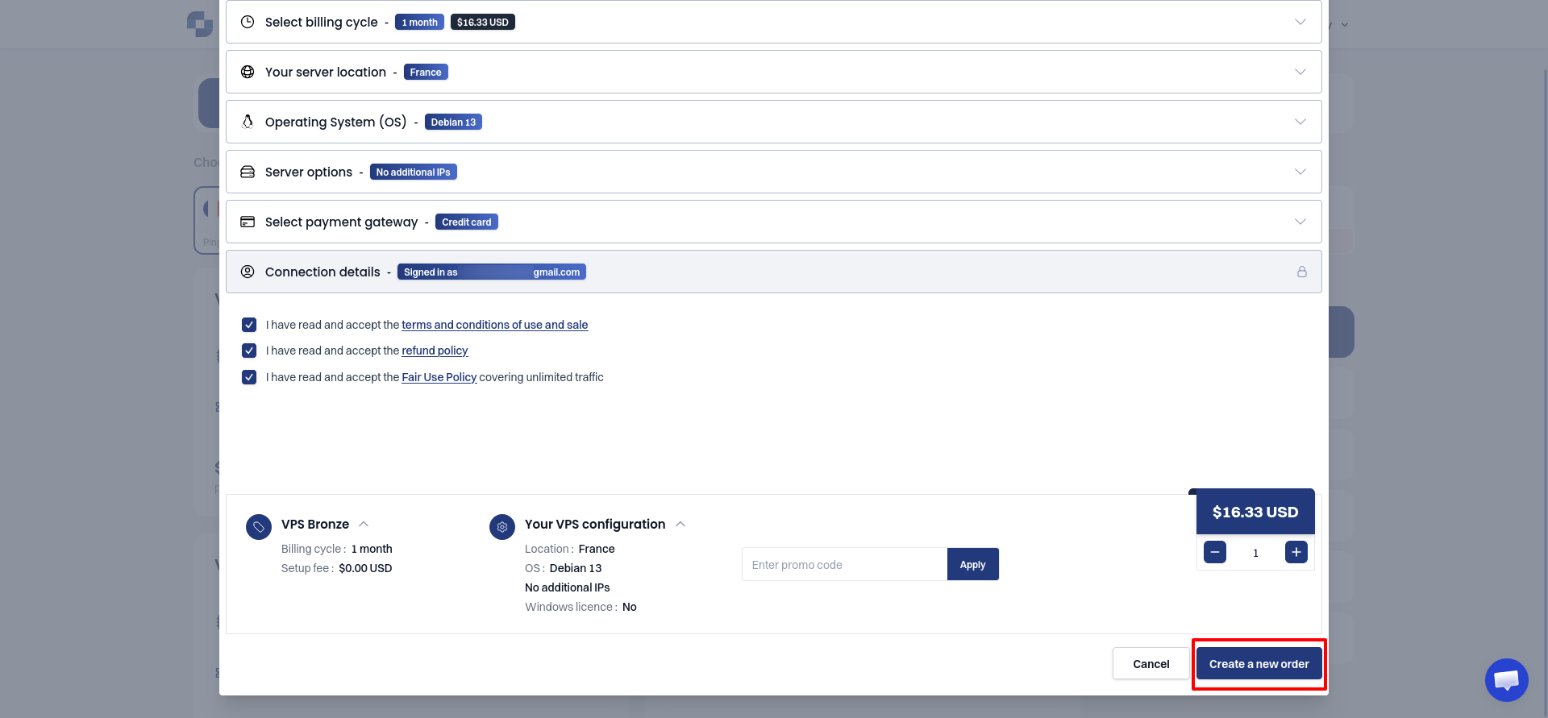1548x718 pixels.
Task: Decrease quantity with the minus button
Action: coord(1215,552)
